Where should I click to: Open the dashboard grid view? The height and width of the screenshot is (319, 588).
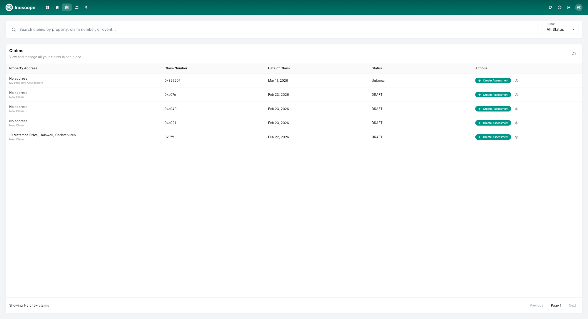pos(47,7)
